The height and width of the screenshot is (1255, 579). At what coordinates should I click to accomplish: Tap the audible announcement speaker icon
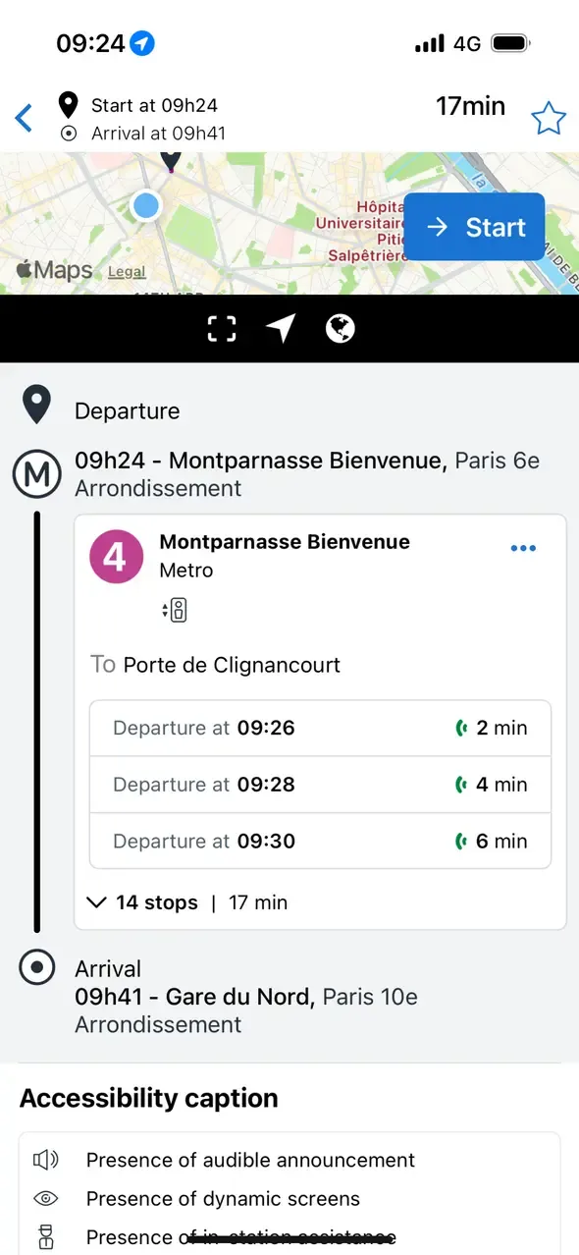coord(44,1160)
